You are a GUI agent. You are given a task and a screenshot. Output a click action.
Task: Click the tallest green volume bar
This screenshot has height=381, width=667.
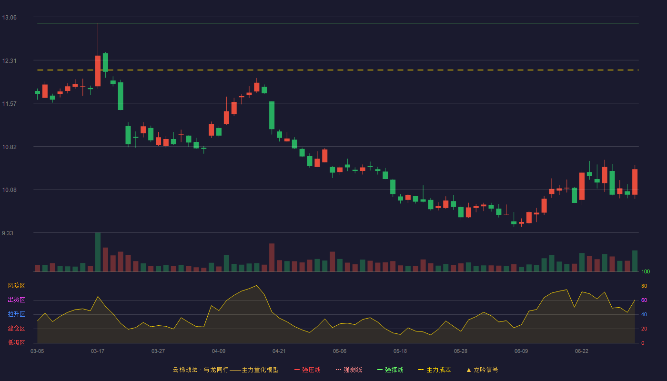pos(98,252)
